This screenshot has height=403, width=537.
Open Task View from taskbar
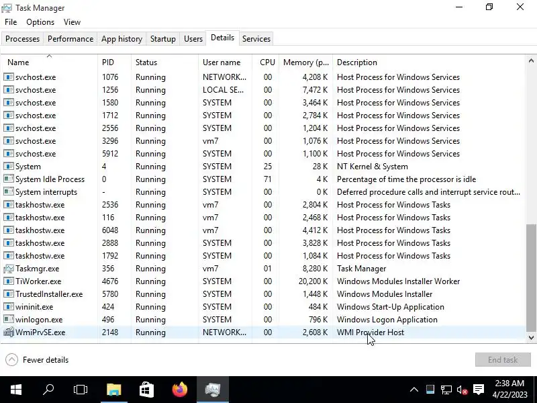[x=81, y=390]
